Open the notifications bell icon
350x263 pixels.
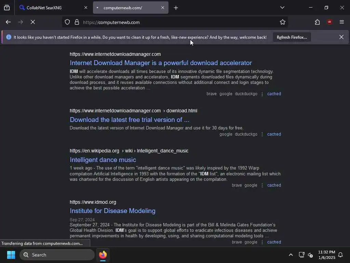(341, 255)
